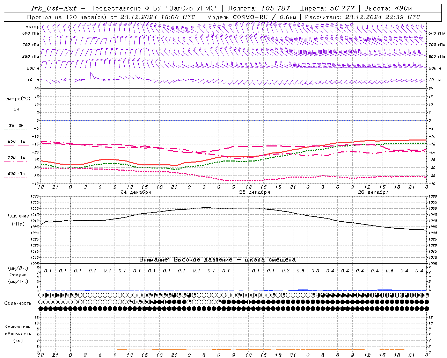This screenshot has width=447, height=358.
Task: Click the (мм/1ч.) precipitation unit label
Action: point(18,281)
